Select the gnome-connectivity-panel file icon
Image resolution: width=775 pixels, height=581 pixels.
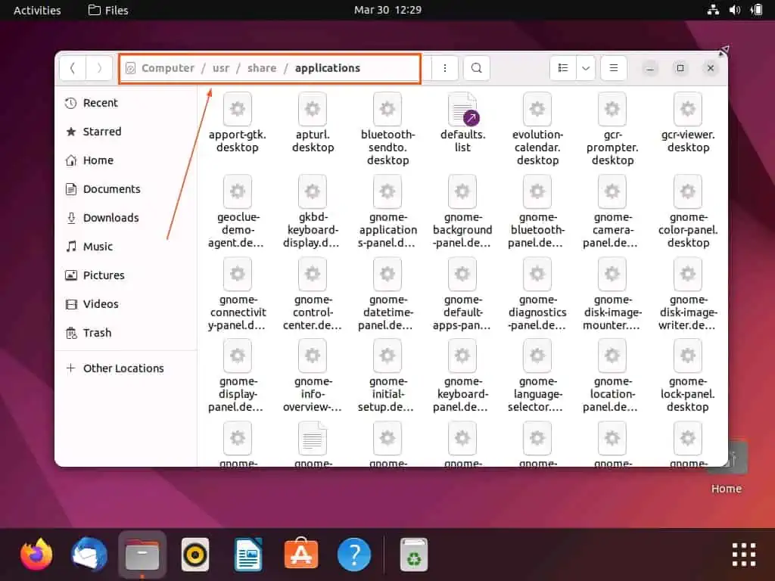238,274
